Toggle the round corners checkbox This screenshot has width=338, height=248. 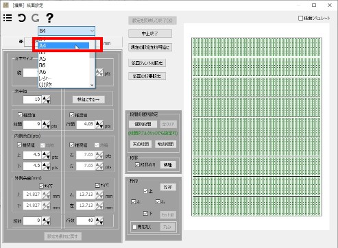click(134, 227)
